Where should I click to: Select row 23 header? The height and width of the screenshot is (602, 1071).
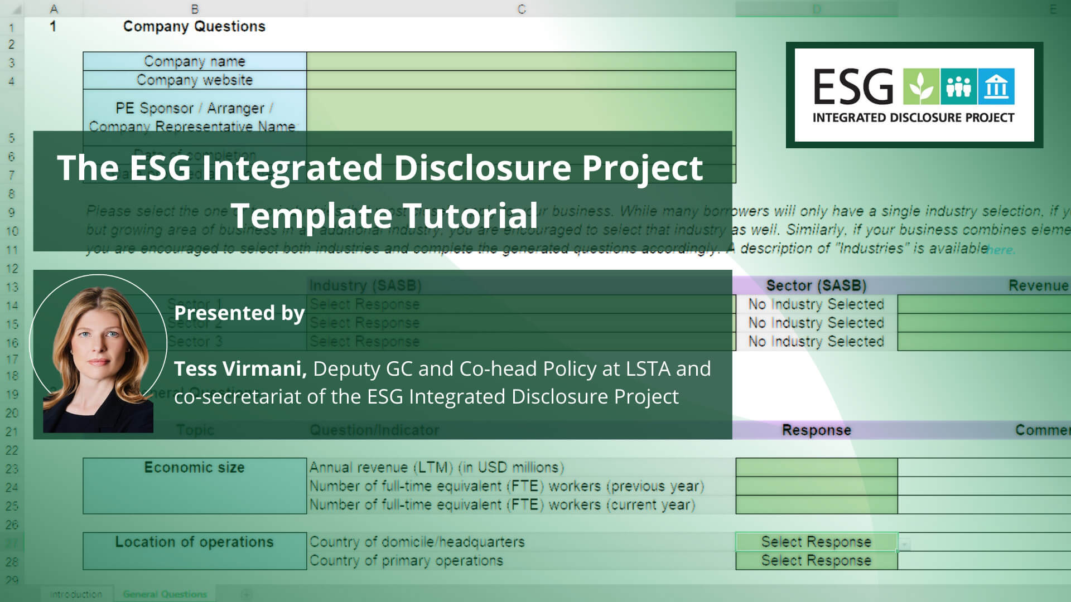[x=12, y=469]
